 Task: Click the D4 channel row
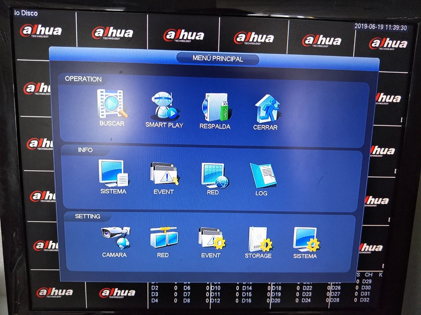coord(164,301)
